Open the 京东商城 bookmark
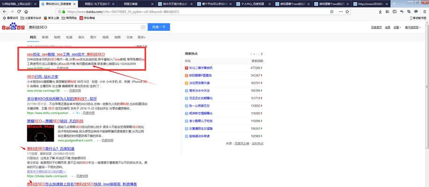429x187 pixels. click(87, 18)
